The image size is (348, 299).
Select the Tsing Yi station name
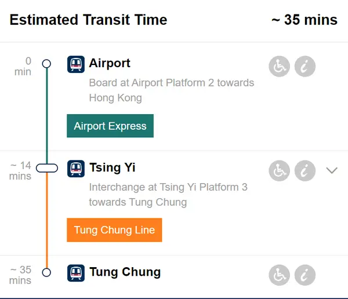pyautogui.click(x=113, y=167)
